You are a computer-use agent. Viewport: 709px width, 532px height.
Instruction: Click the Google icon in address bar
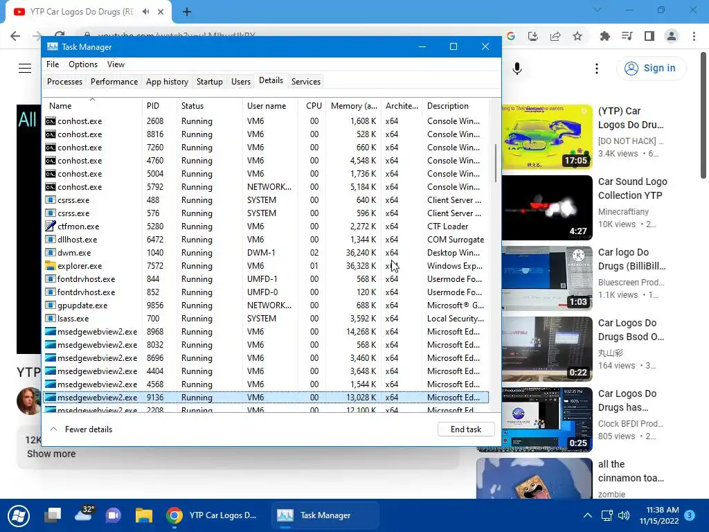(x=511, y=36)
